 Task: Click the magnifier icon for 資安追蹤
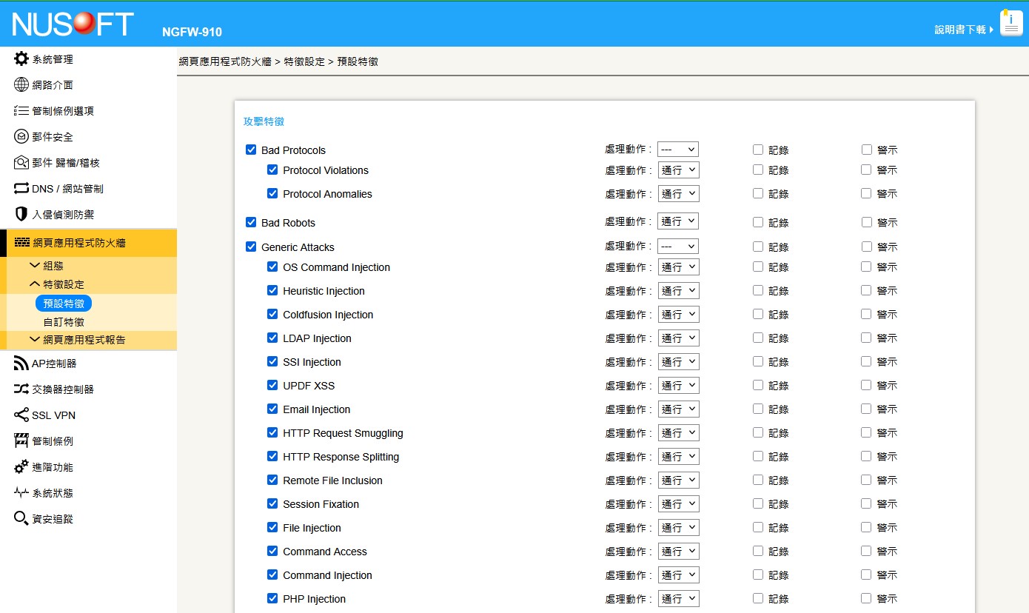pyautogui.click(x=21, y=519)
